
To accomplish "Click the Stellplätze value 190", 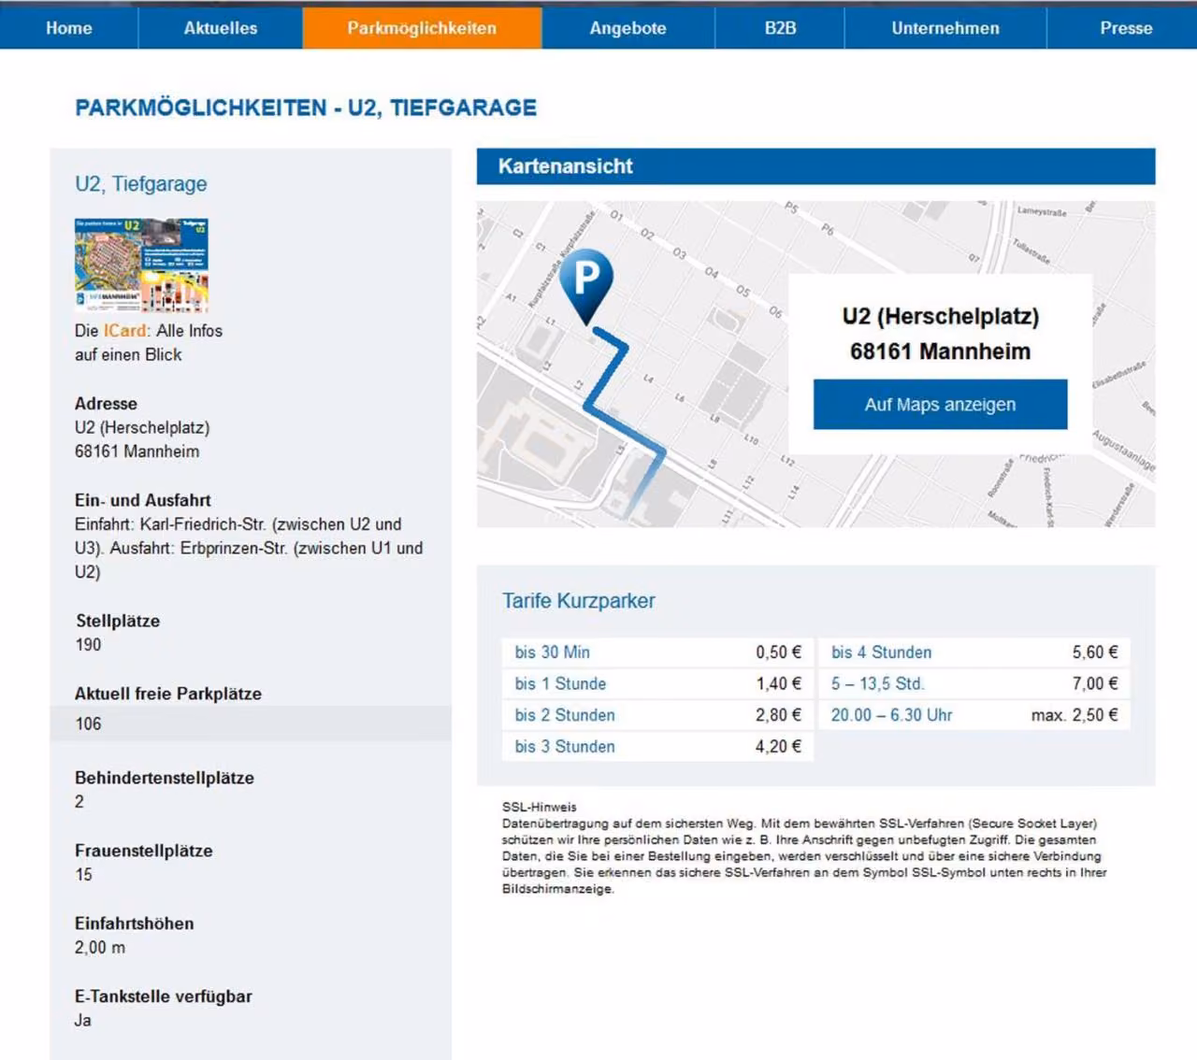I will (89, 645).
